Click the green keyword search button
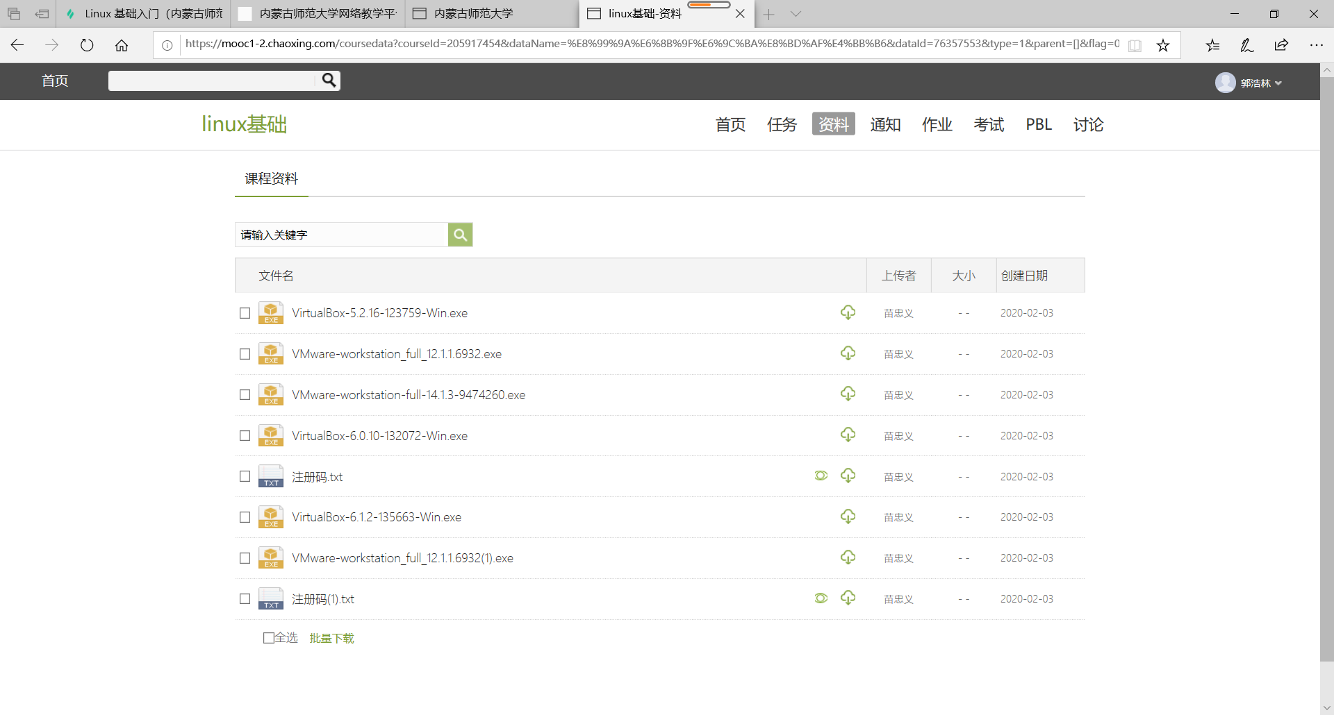Viewport: 1334px width, 715px height. coord(460,235)
